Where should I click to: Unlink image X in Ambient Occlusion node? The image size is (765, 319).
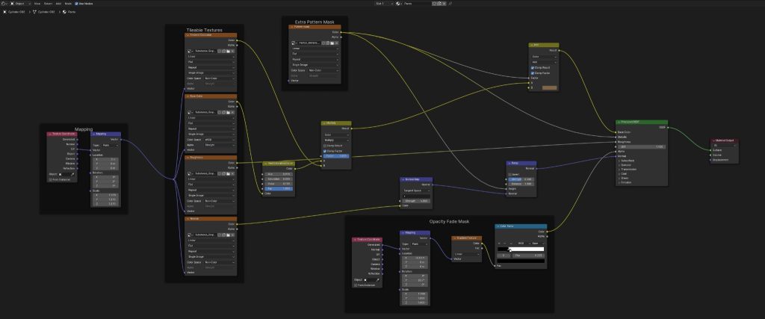[x=233, y=51]
